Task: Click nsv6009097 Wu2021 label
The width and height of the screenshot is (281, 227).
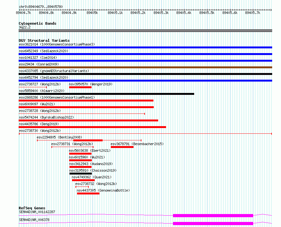Action: pyautogui.click(x=37, y=104)
